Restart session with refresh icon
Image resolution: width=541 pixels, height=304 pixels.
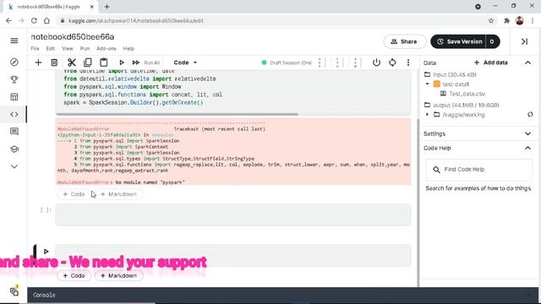(392, 62)
